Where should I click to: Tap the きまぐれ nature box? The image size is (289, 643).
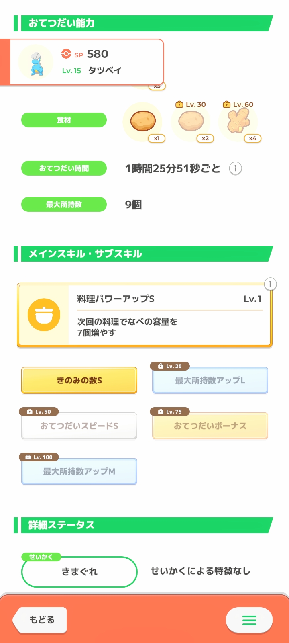coord(79,572)
